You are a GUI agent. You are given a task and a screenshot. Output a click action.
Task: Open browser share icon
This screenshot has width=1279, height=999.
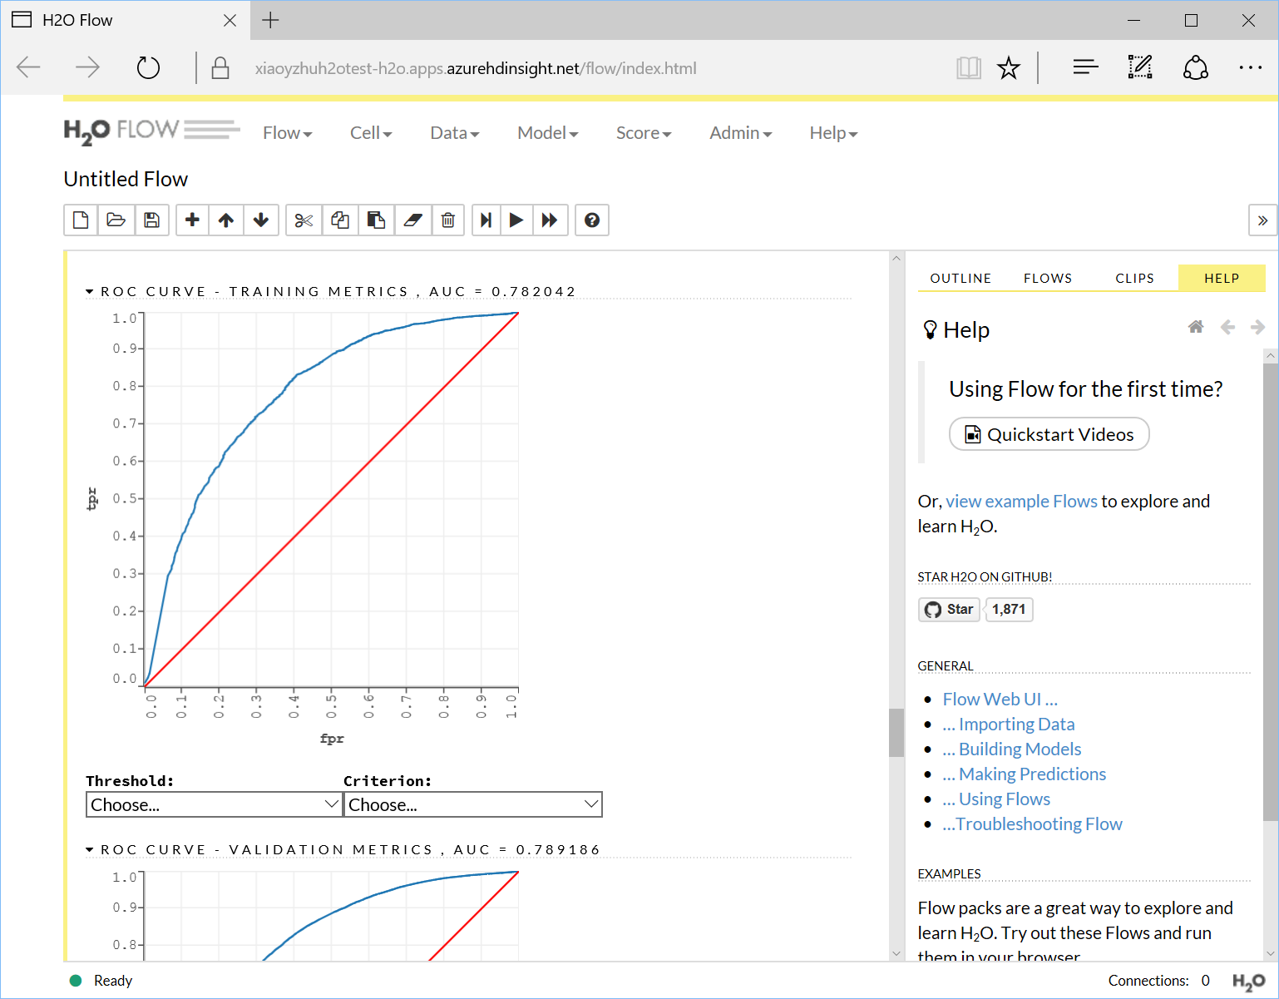1195,67
